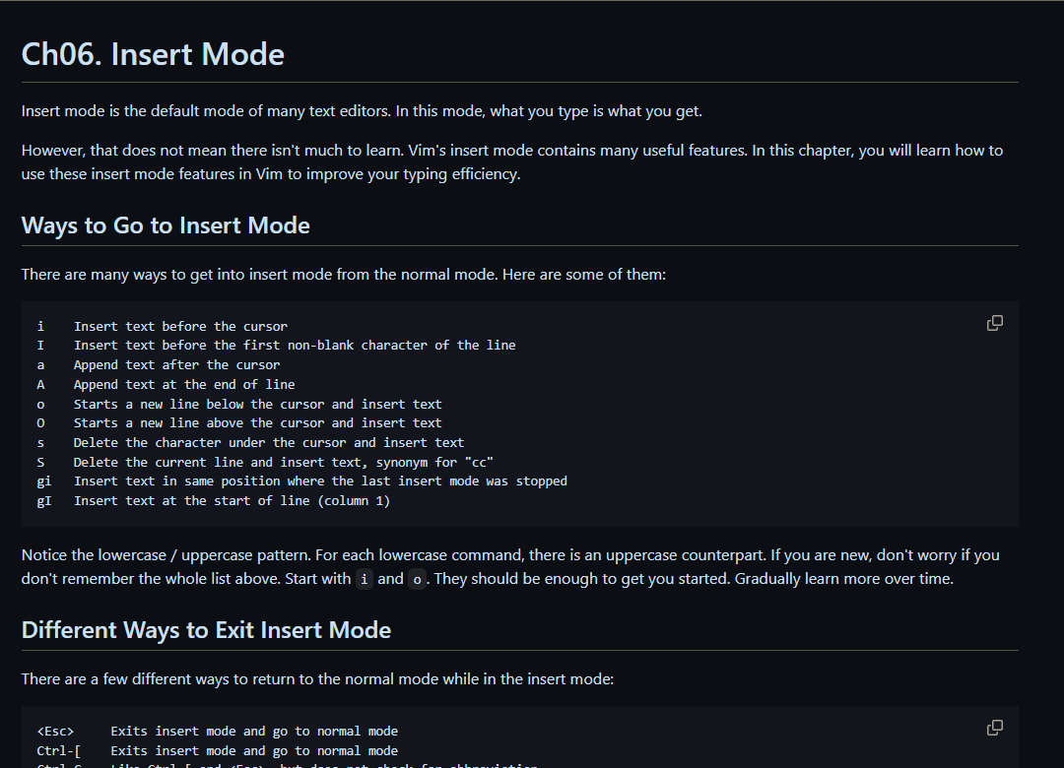Image resolution: width=1064 pixels, height=768 pixels.
Task: Click the inline code "o" in the paragraph
Action: [x=417, y=579]
